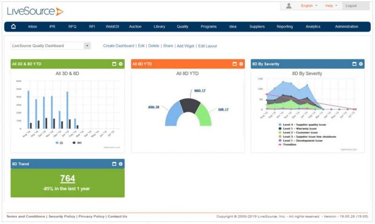Toggle Level 1 Warranty issue legend

[x=297, y=129]
